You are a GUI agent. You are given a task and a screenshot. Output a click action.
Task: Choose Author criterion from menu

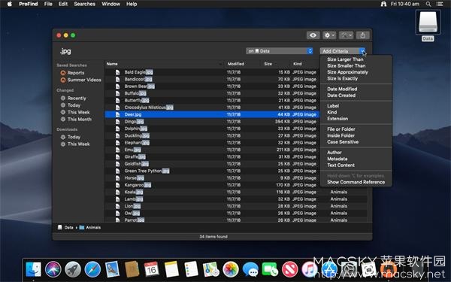[334, 153]
